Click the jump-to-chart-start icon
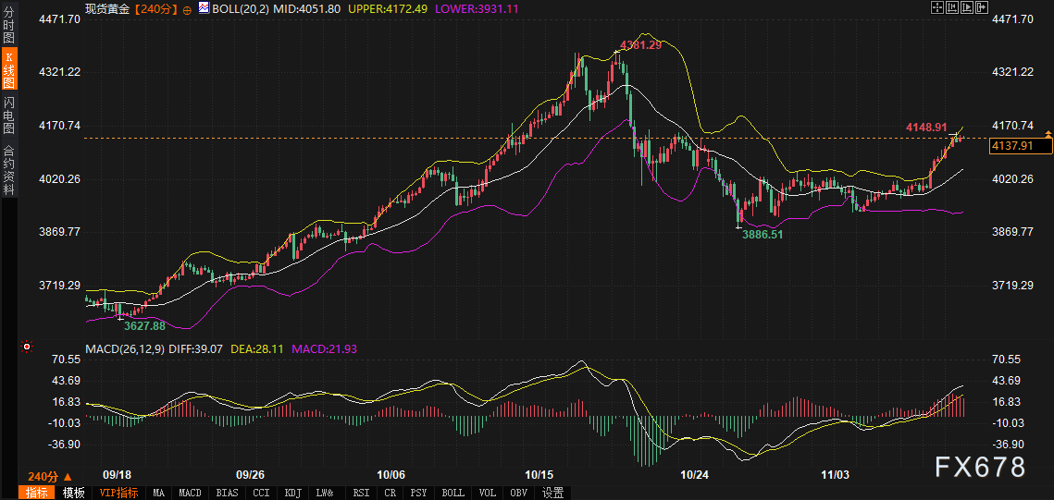Viewport: 1054px width, 500px height. tap(951, 7)
